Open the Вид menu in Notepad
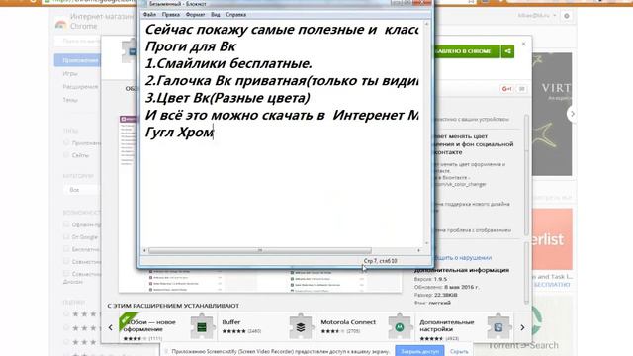 tap(216, 15)
